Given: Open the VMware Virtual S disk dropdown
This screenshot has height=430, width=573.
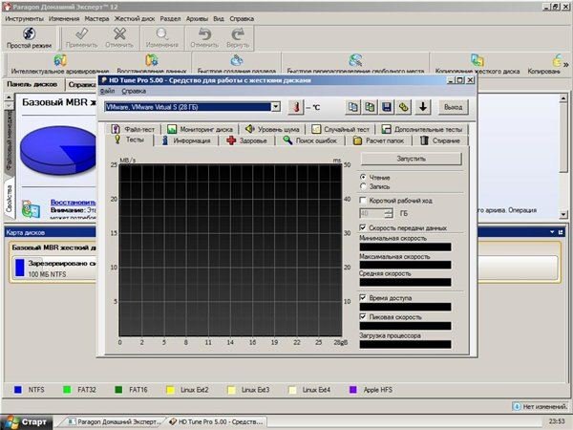Looking at the screenshot, I should click(276, 107).
